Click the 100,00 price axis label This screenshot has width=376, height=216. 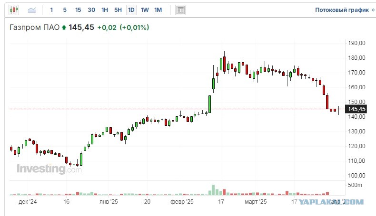point(356,176)
